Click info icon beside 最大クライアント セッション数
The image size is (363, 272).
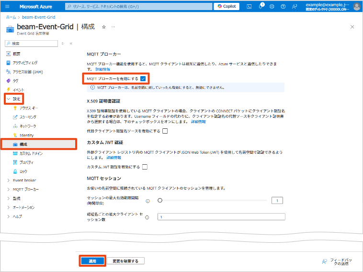pyautogui.click(x=147, y=217)
